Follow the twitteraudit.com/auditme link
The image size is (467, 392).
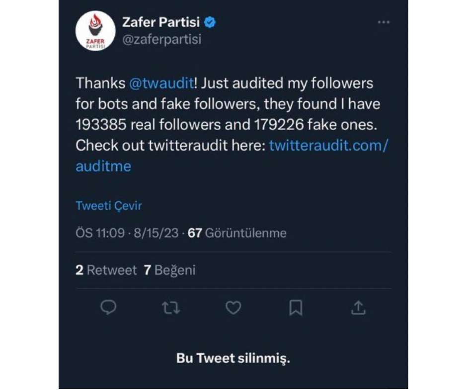click(x=328, y=146)
